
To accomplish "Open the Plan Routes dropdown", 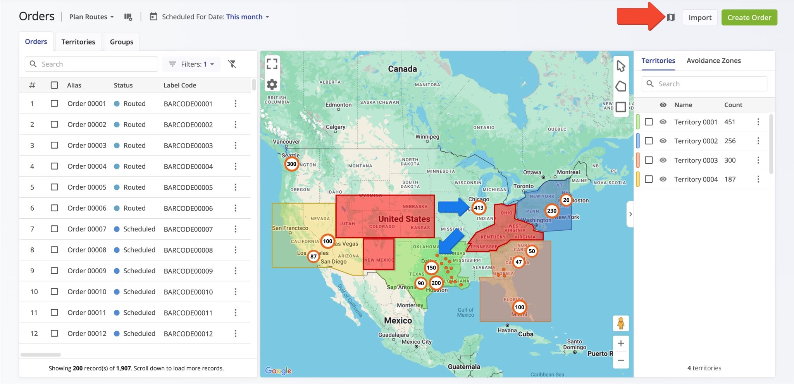I will coord(91,17).
